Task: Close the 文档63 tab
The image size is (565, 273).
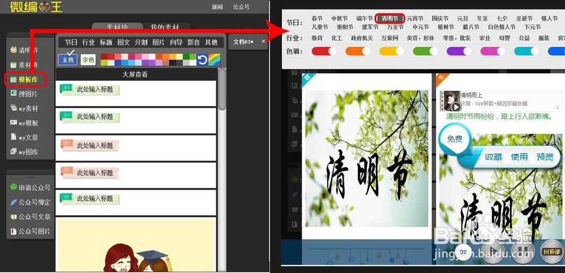Action: 263,41
